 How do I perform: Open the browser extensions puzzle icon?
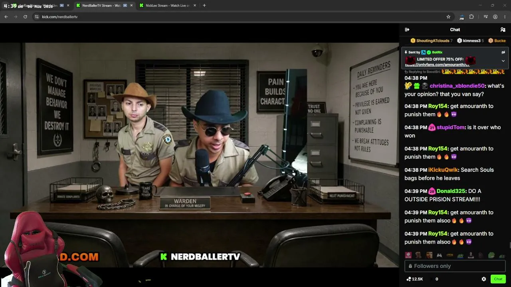coord(471,17)
